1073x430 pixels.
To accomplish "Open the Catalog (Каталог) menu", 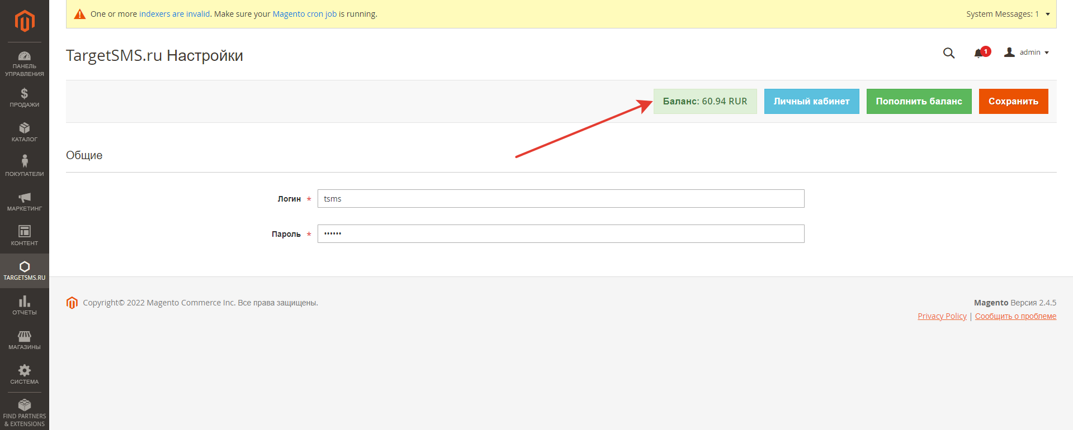I will [25, 133].
